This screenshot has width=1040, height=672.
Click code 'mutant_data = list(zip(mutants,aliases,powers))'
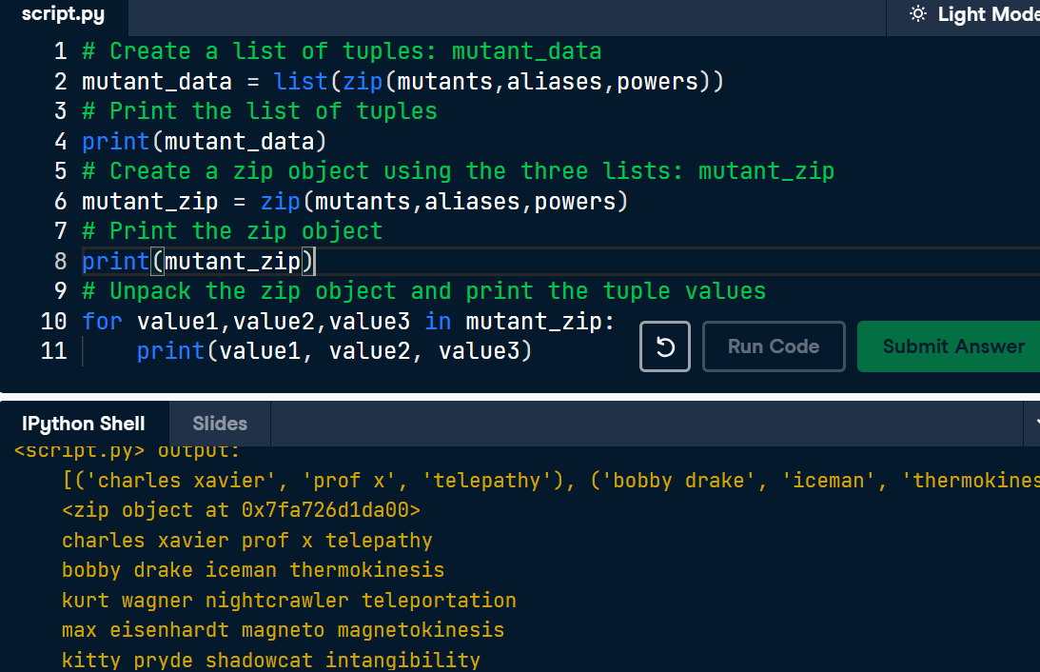402,82
